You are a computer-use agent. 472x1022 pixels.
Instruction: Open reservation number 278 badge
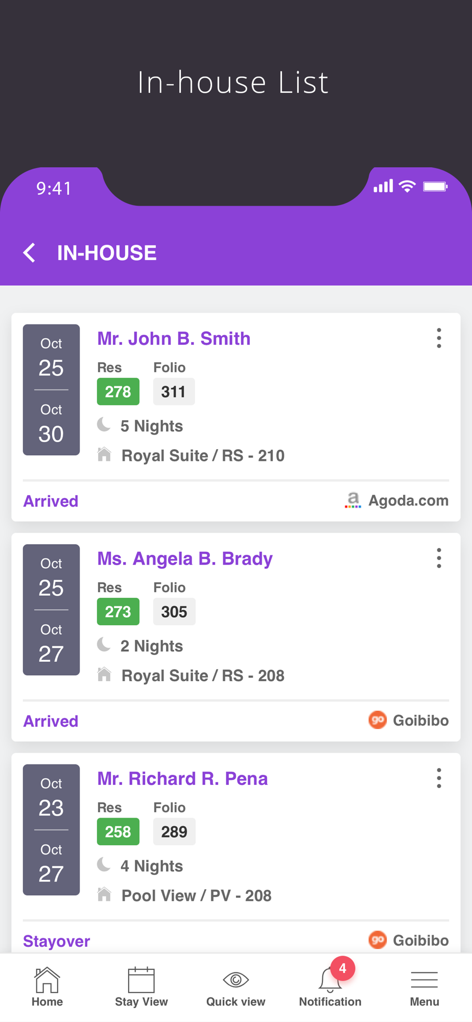click(x=118, y=391)
